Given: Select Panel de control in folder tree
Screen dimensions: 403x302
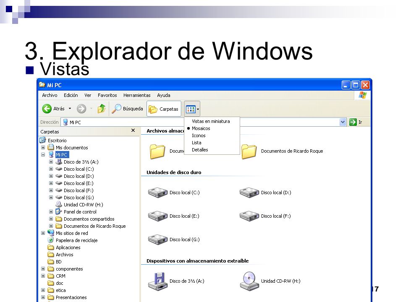Looking at the screenshot, I should 80,212.
